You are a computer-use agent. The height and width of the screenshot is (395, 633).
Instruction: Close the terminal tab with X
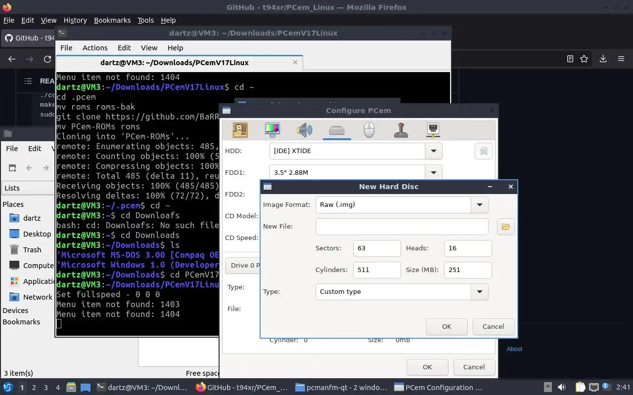[295, 63]
